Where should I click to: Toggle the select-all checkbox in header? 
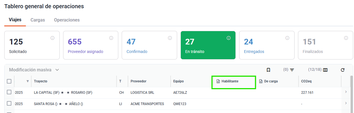click(x=9, y=81)
